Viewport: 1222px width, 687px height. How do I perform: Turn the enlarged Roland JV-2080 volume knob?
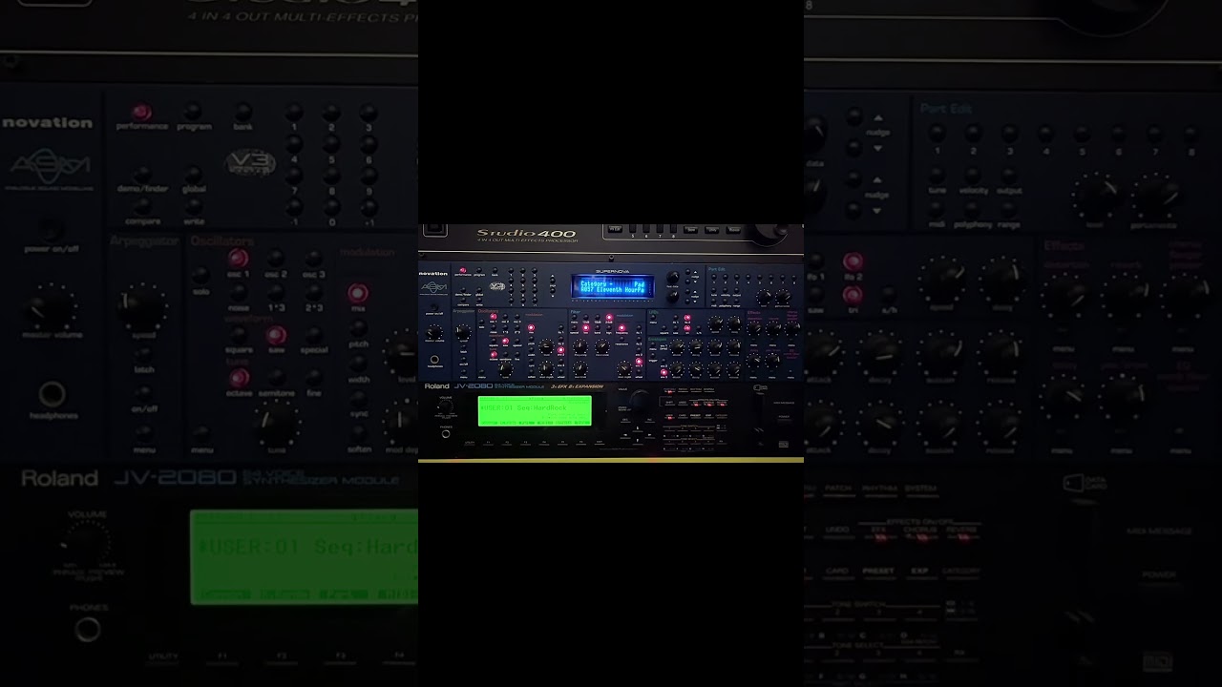86,544
